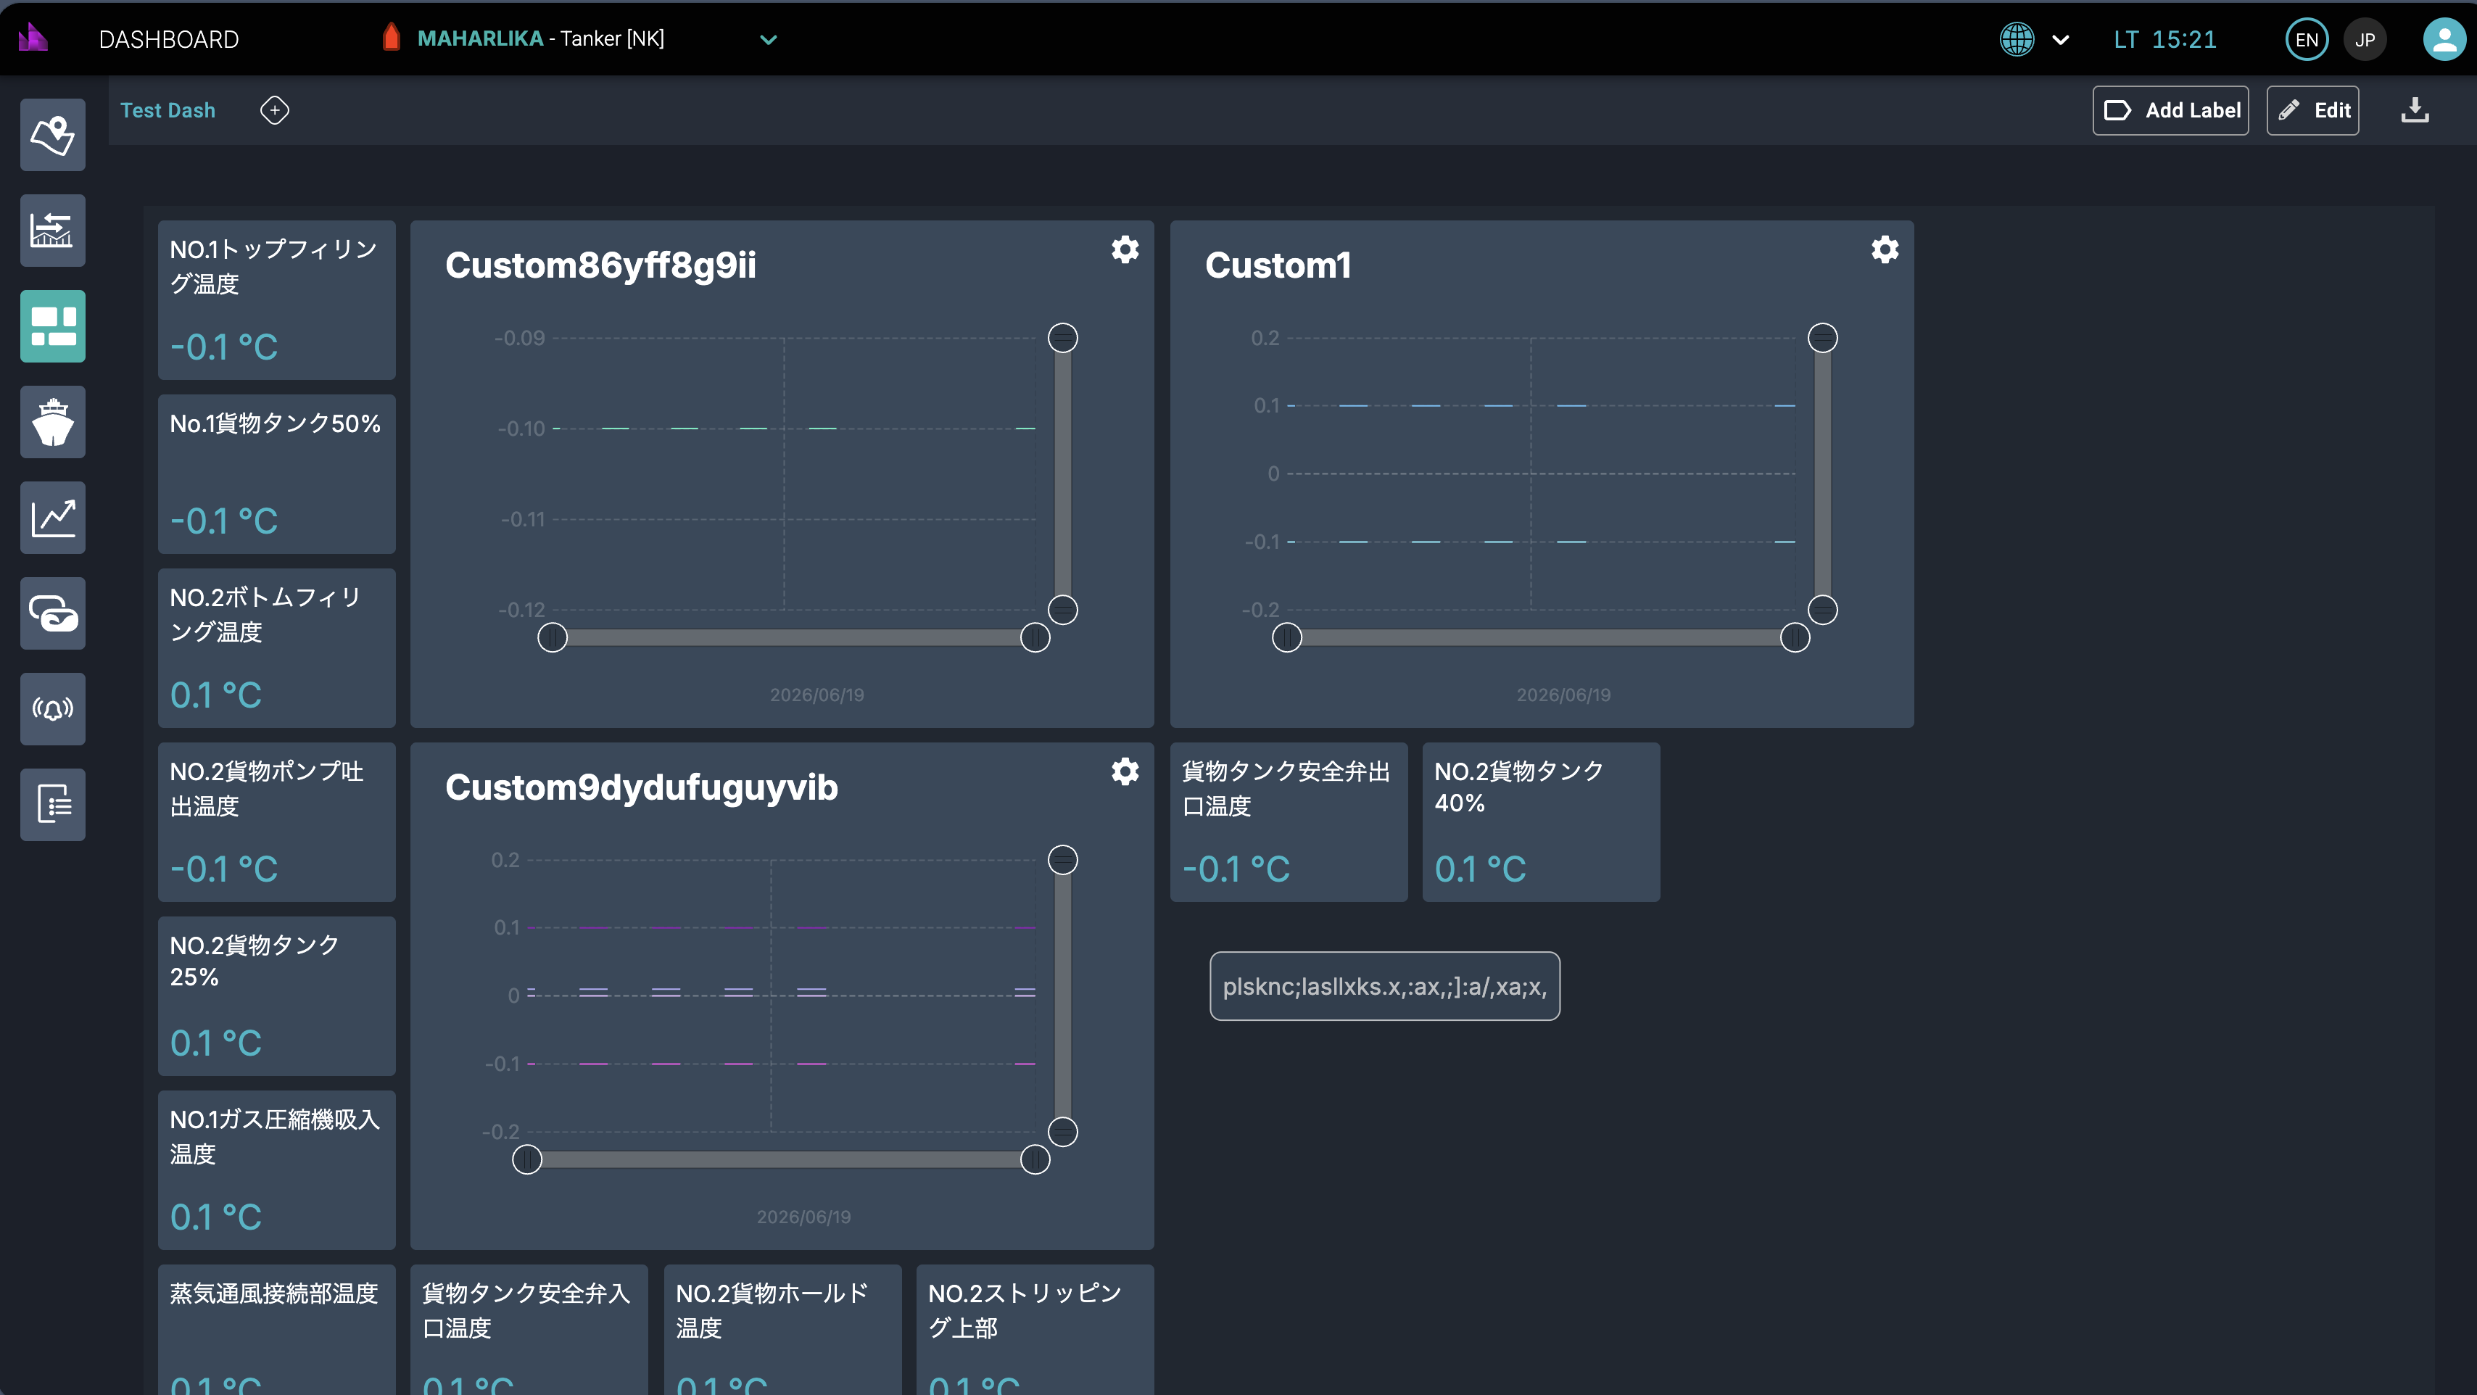Open settings gear for Custom86yff8g9ii chart
This screenshot has width=2477, height=1395.
pyautogui.click(x=1125, y=250)
